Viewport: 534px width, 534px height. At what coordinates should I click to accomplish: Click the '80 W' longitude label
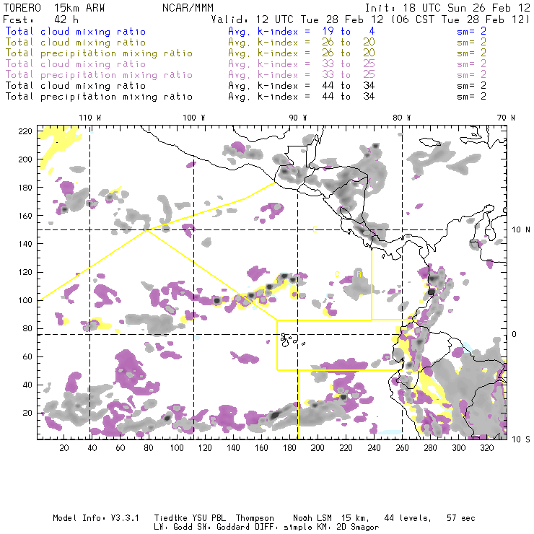tap(402, 118)
